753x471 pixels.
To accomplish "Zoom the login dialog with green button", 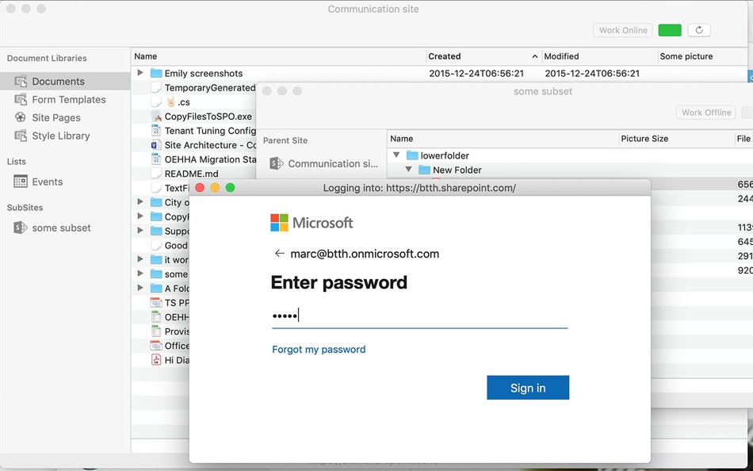I will point(230,187).
